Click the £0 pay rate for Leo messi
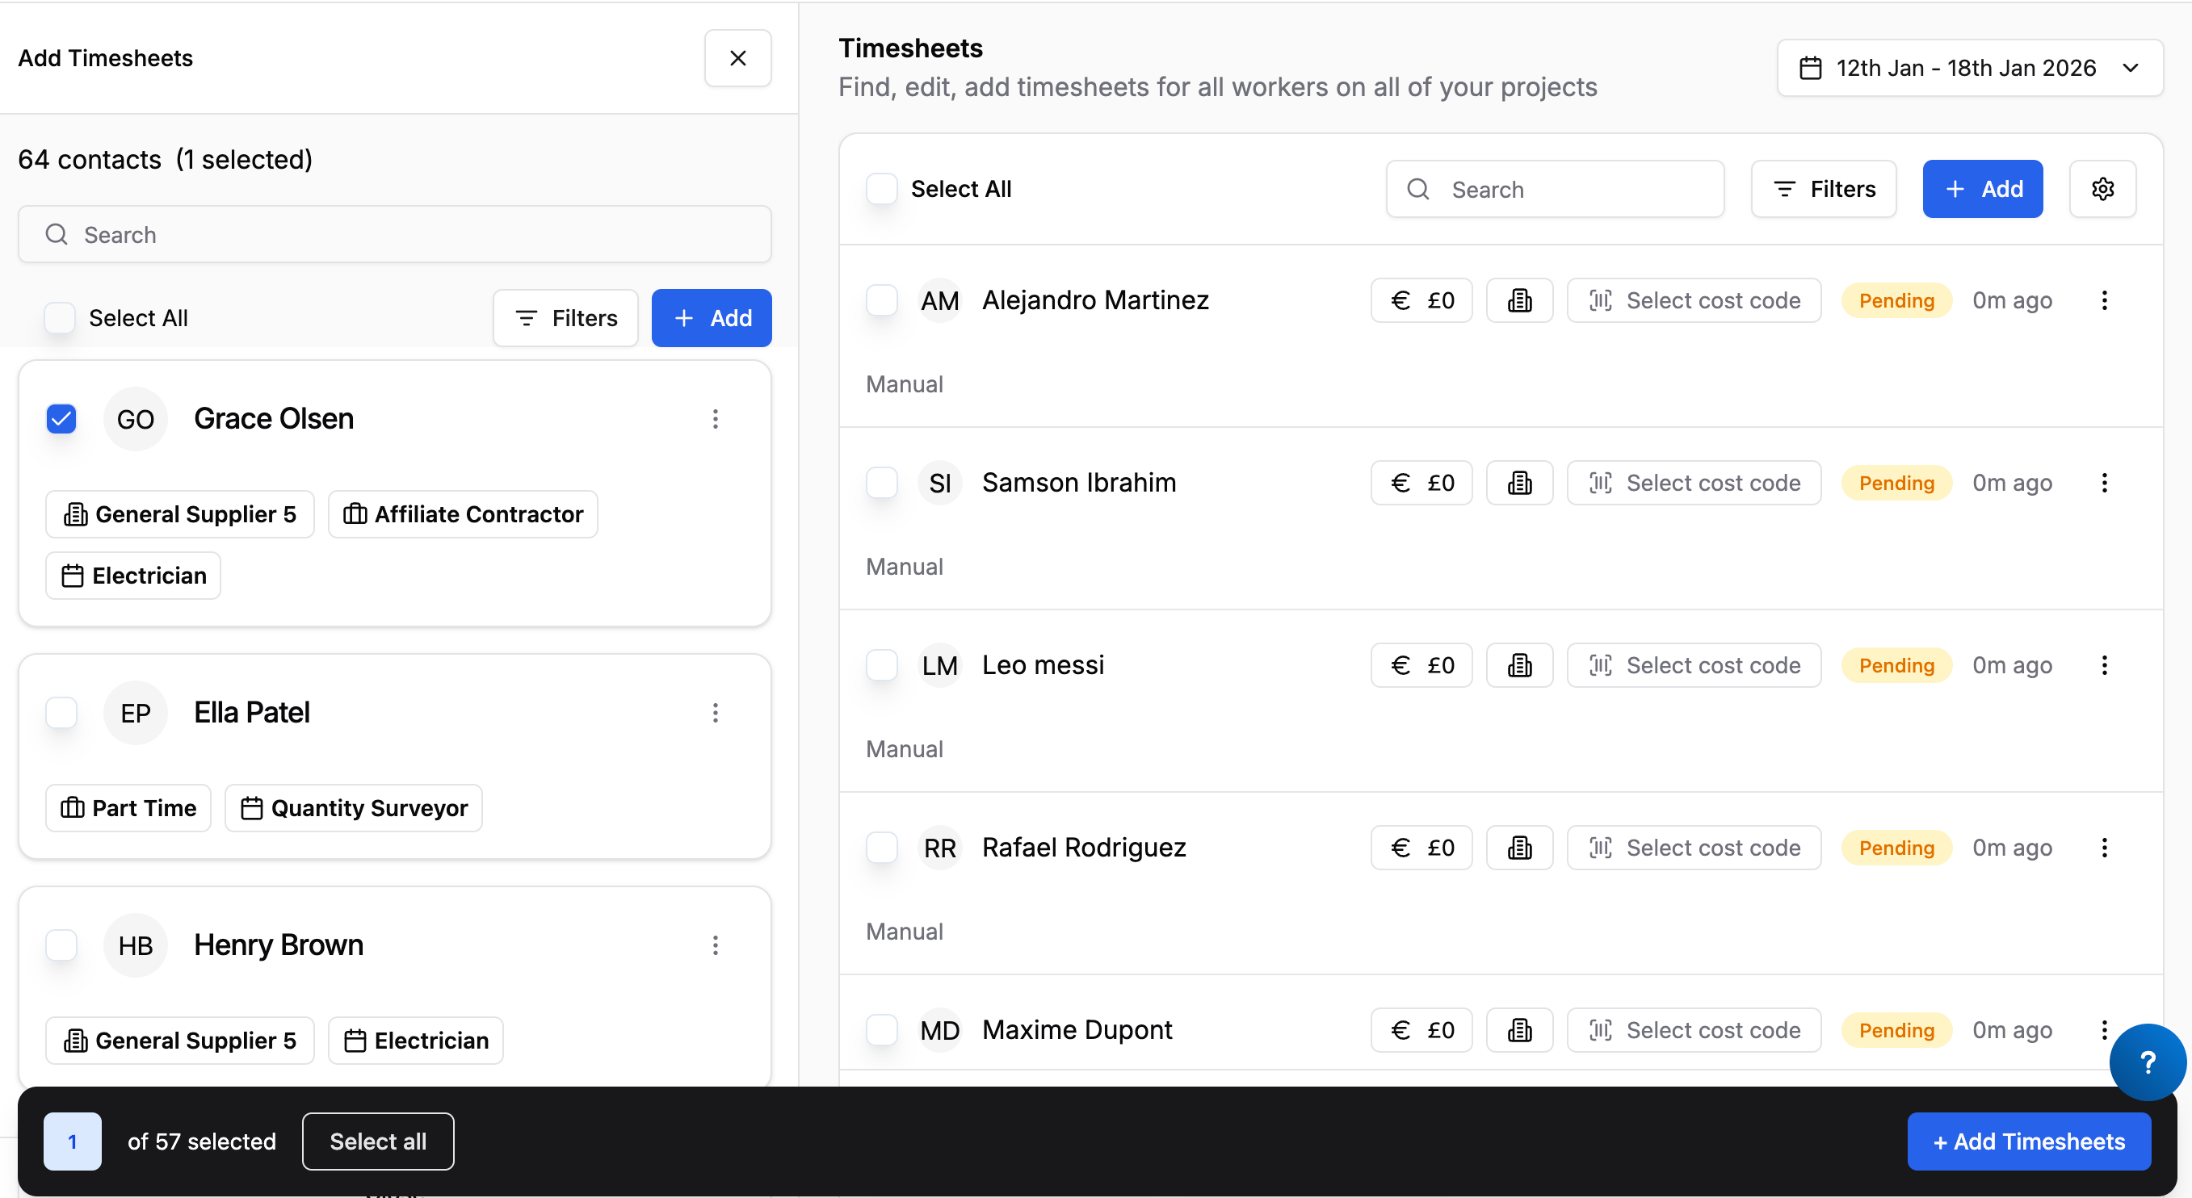Viewport: 2192px width, 1198px height. [x=1421, y=665]
